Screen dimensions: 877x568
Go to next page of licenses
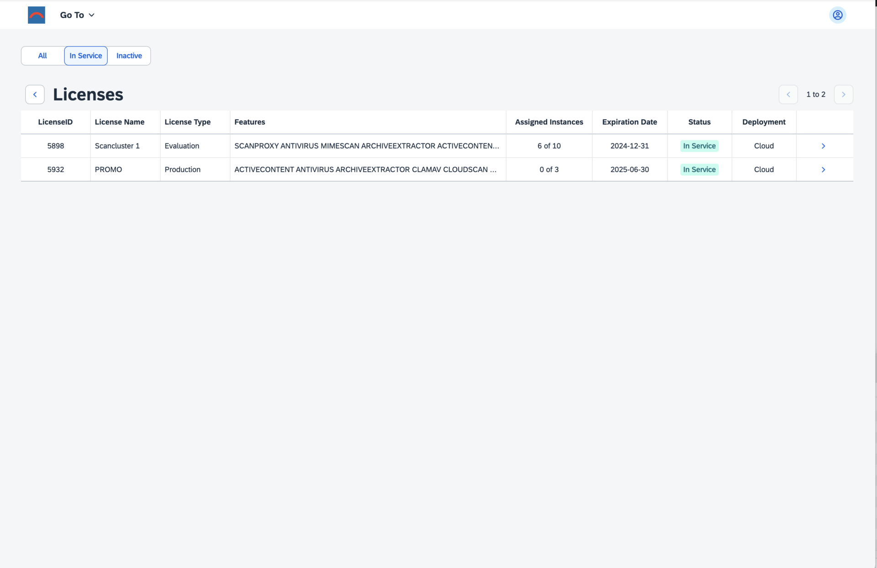click(x=843, y=95)
